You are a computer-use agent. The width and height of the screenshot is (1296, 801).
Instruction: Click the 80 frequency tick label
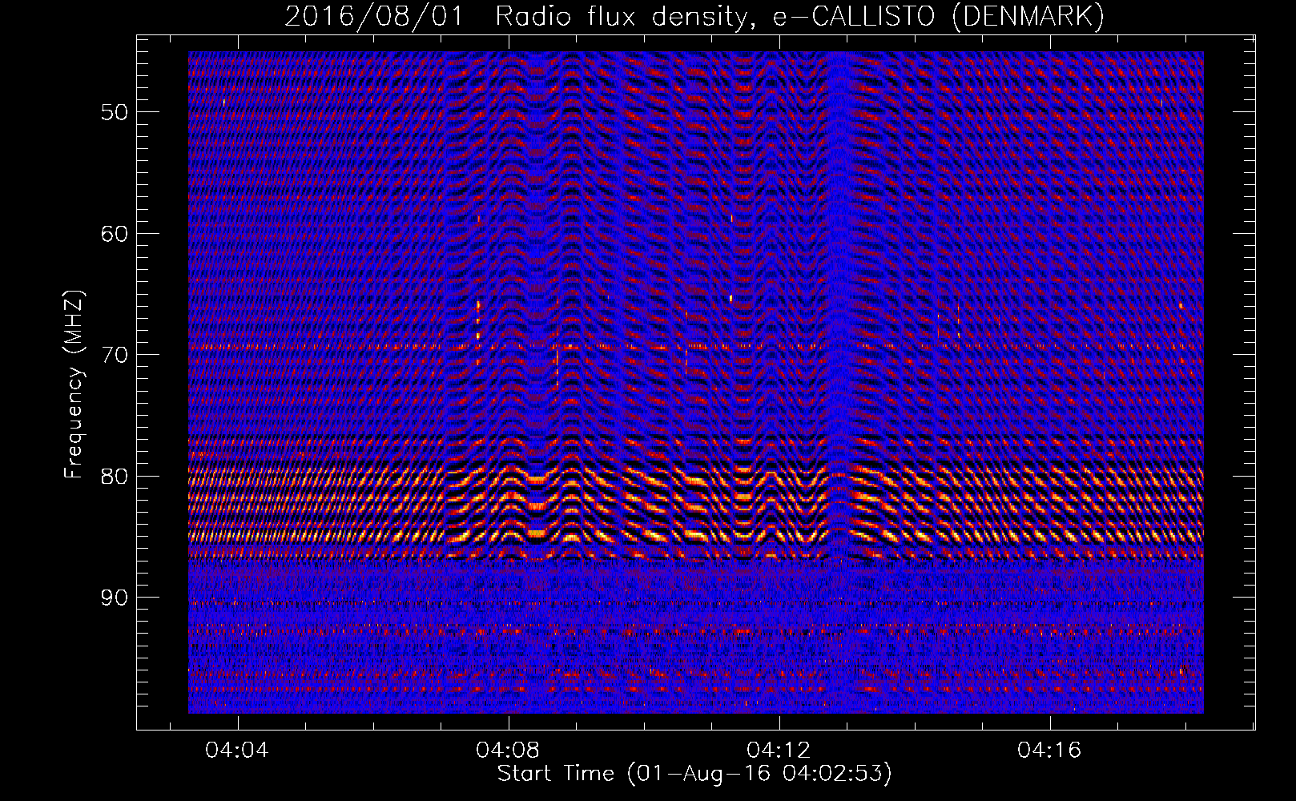click(115, 477)
